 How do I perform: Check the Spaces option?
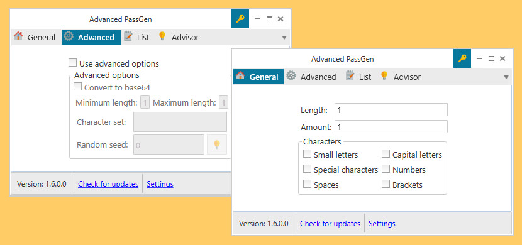[307, 184]
